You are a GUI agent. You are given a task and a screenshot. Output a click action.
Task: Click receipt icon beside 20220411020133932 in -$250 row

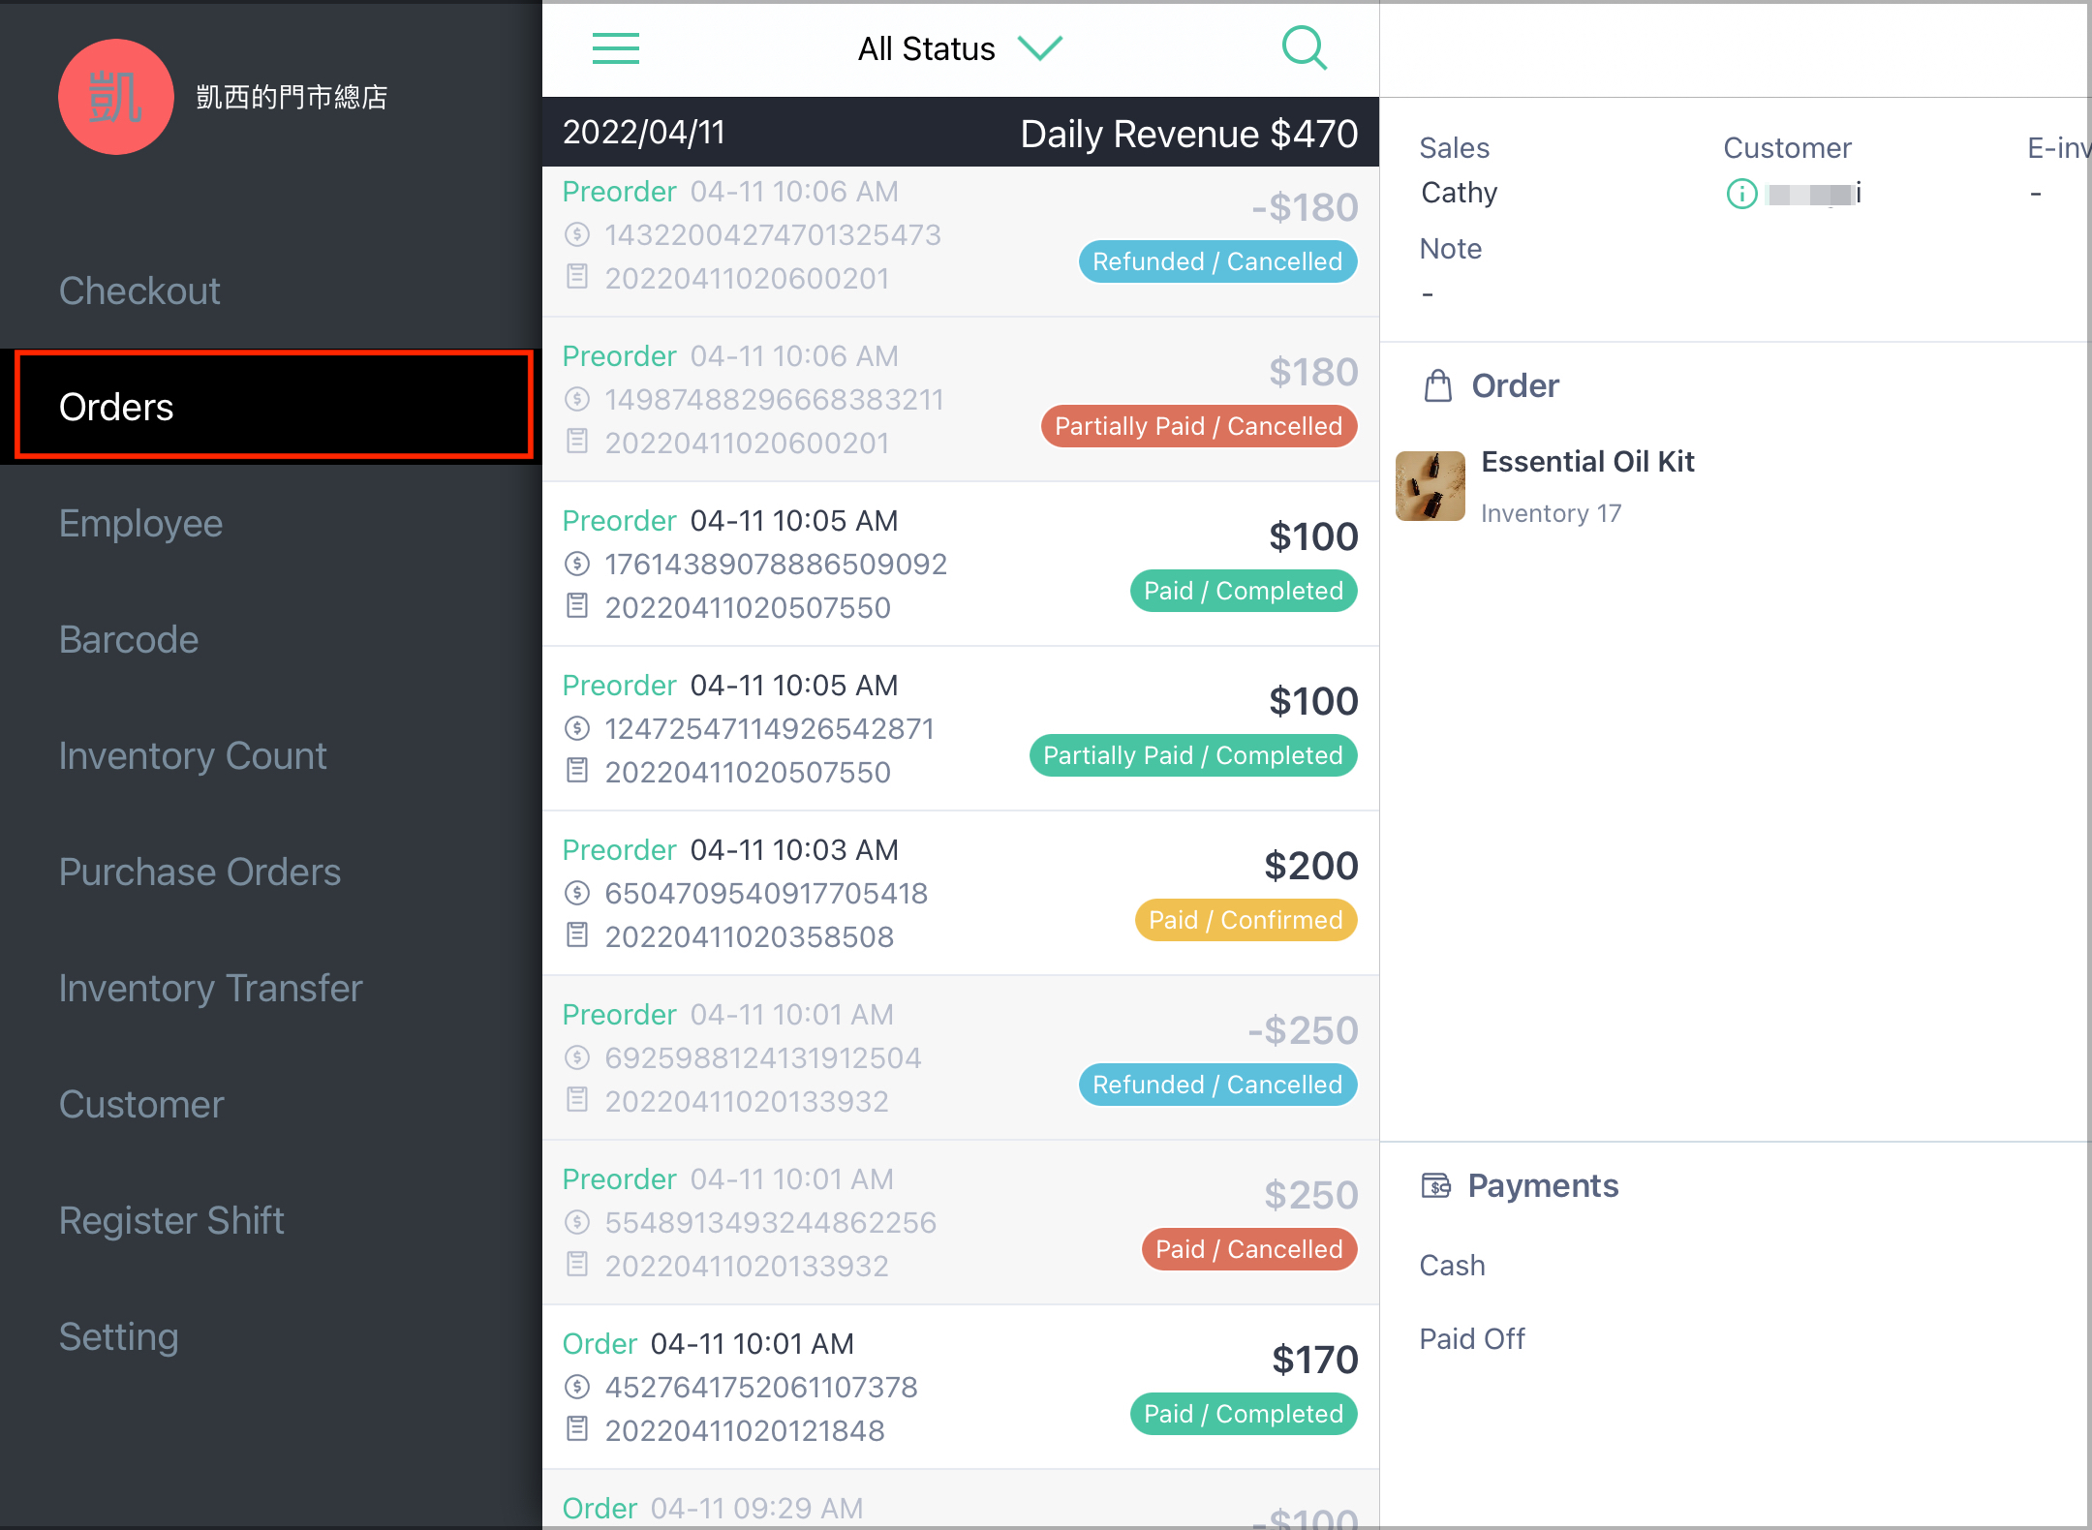point(577,1100)
